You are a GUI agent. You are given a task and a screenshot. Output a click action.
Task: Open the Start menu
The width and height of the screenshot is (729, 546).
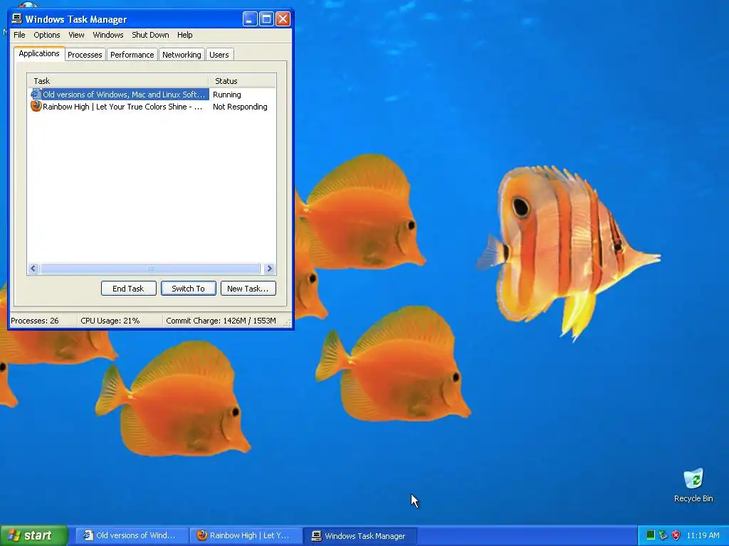(x=34, y=535)
